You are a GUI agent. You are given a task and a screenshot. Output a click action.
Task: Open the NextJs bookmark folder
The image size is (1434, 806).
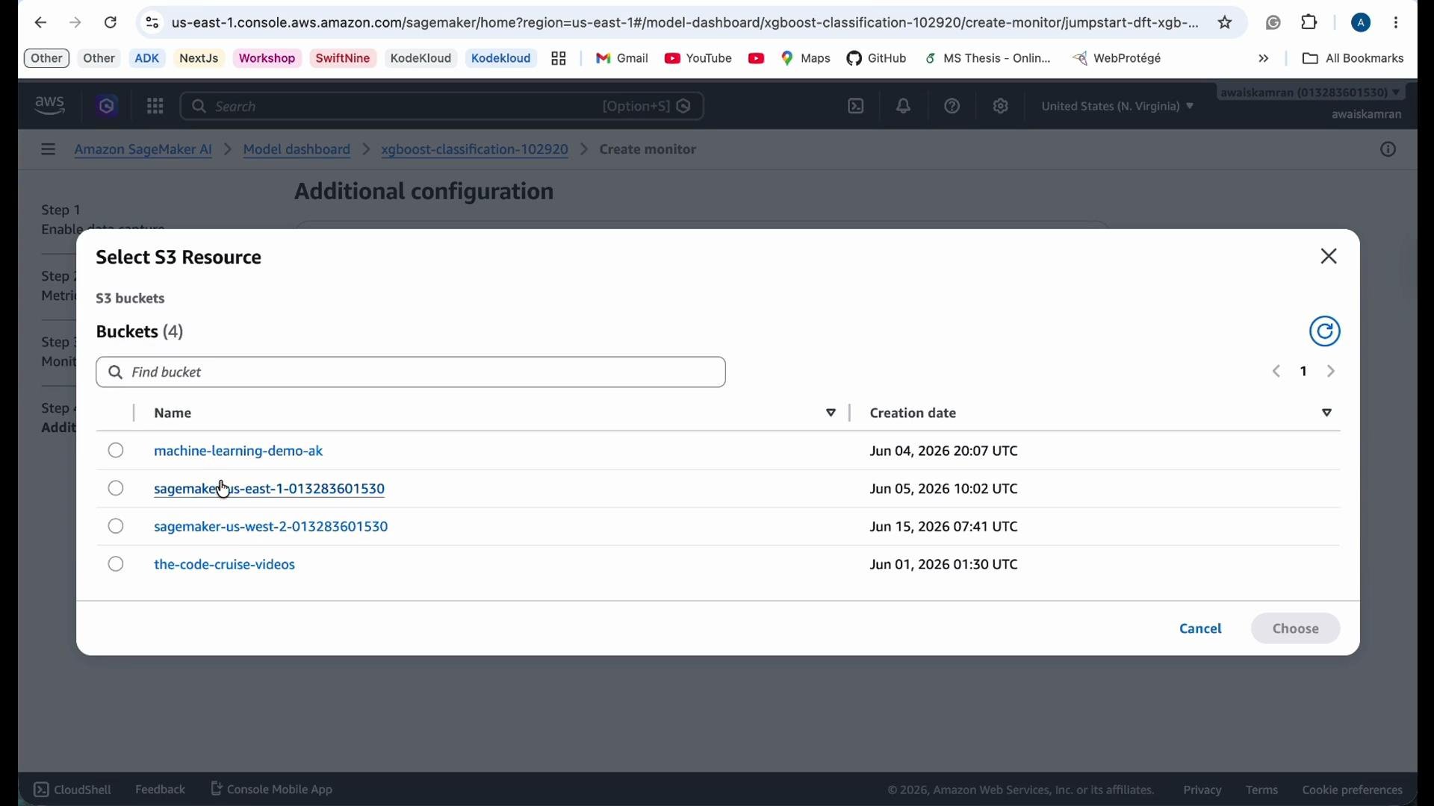click(x=199, y=59)
